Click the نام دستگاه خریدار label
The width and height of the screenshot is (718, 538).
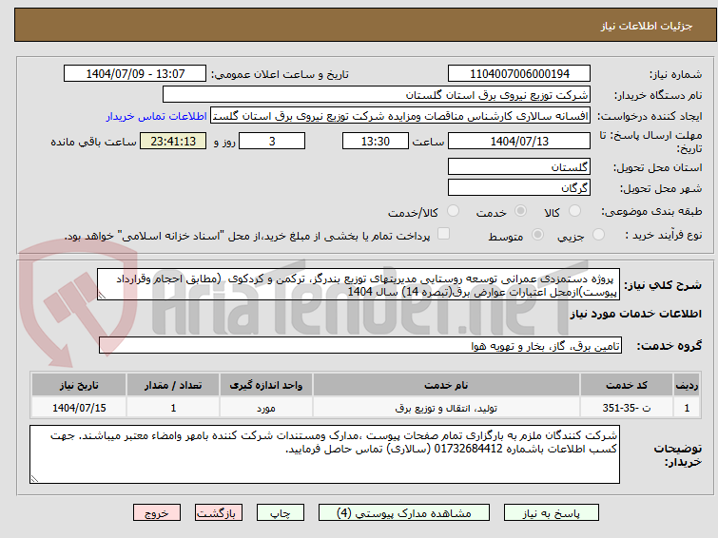click(x=658, y=95)
